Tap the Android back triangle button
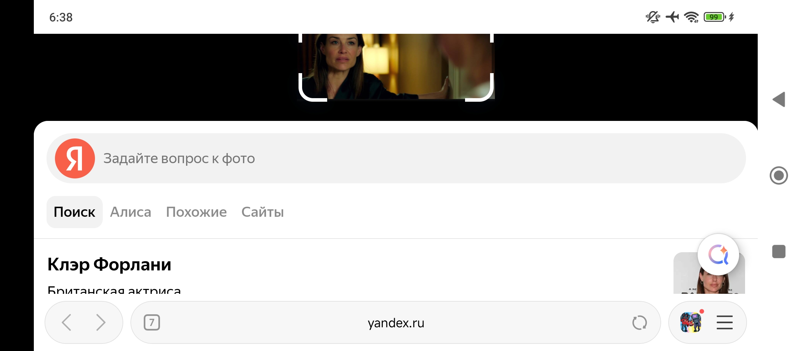Viewport: 800px width, 351px height. pos(779,99)
